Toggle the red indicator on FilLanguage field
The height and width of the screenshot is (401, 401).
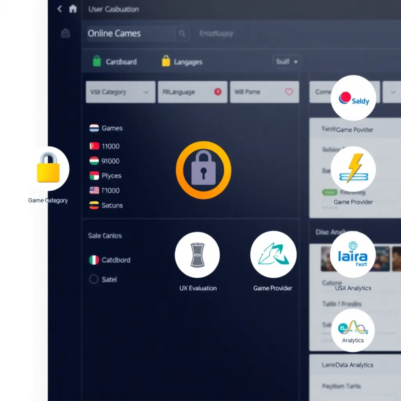point(218,92)
